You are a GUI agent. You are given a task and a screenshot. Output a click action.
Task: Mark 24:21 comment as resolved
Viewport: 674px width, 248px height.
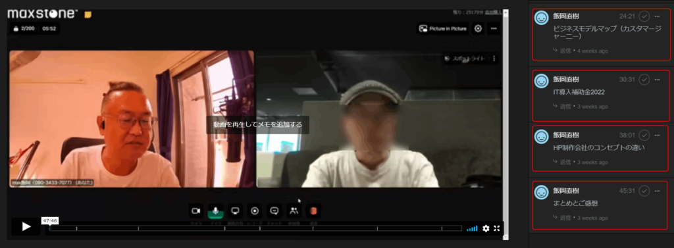pos(644,16)
